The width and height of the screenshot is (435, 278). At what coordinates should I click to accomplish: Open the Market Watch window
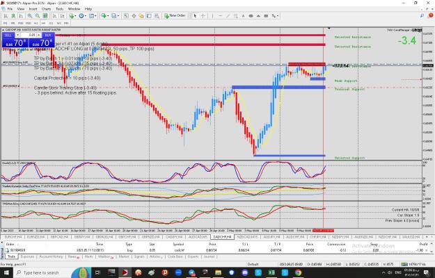click(126, 16)
